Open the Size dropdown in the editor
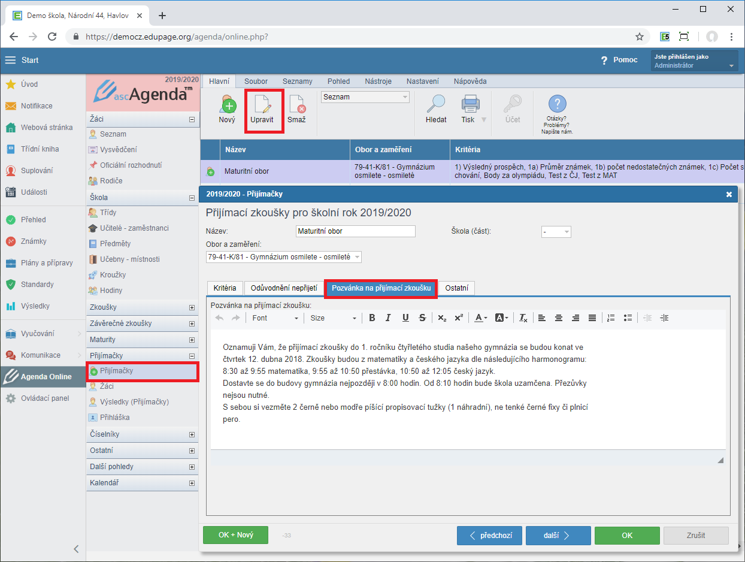This screenshot has width=745, height=562. tap(333, 318)
